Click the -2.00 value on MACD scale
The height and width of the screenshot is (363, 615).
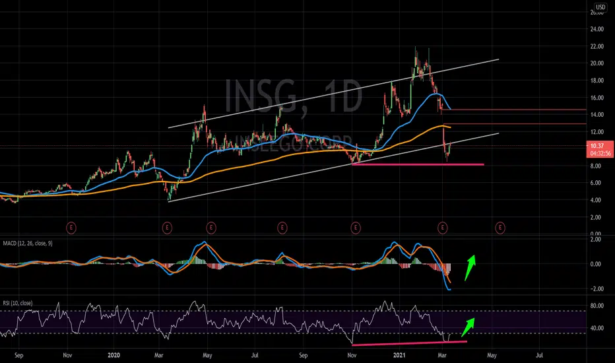(596, 289)
